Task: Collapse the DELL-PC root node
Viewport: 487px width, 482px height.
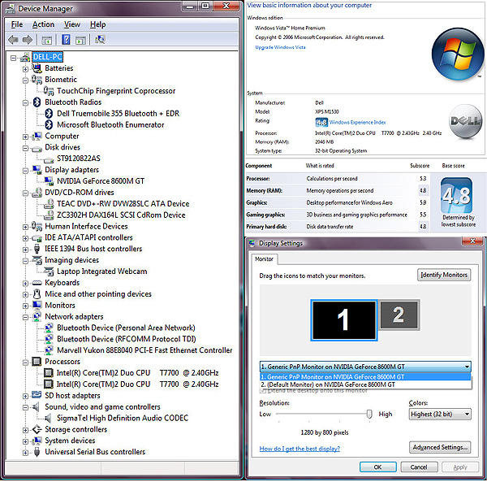Action: tap(13, 58)
